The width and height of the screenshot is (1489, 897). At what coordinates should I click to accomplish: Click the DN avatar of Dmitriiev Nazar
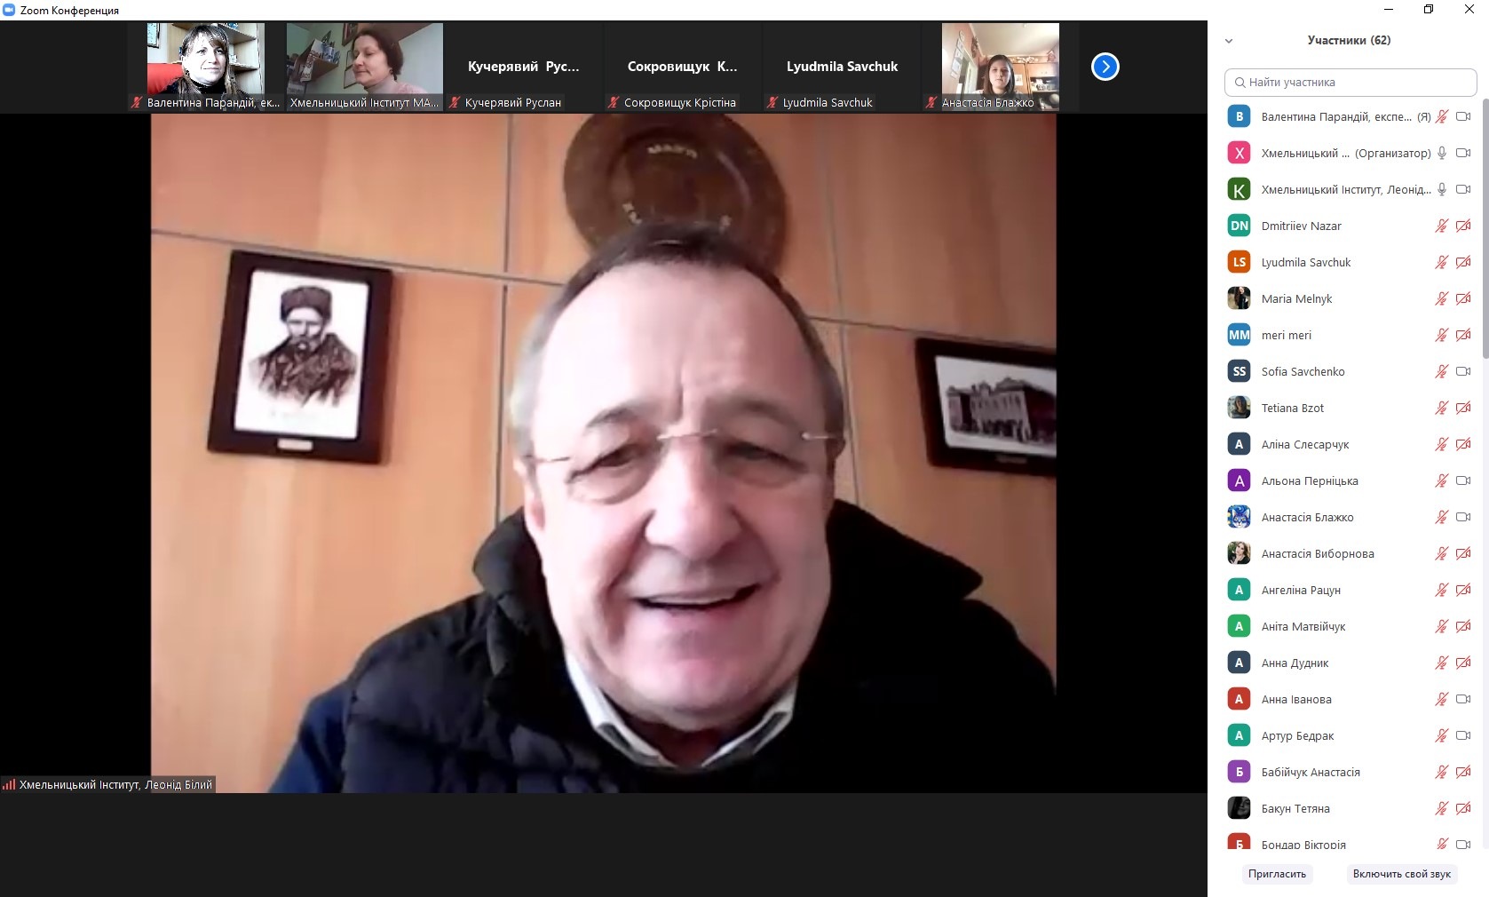coord(1239,226)
